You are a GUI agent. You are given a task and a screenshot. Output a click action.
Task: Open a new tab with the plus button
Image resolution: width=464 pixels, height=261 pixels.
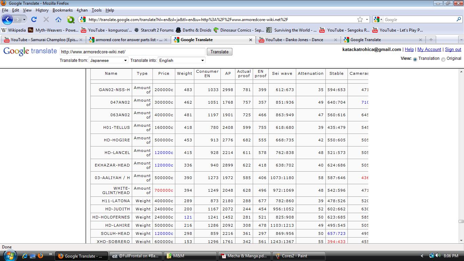pos(431,39)
